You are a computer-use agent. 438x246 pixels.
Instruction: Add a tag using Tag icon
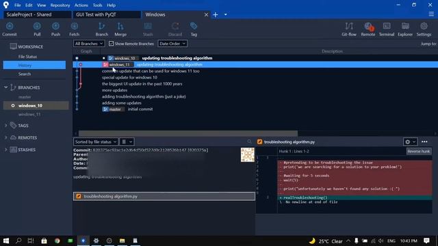pyautogui.click(x=194, y=29)
